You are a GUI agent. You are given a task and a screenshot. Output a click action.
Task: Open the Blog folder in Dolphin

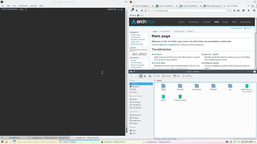[164, 87]
